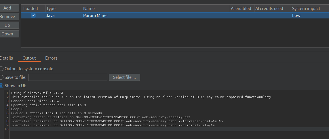Screen dimensions: 329x139
Task: Choose the Save to file radio button
Action: (2, 77)
